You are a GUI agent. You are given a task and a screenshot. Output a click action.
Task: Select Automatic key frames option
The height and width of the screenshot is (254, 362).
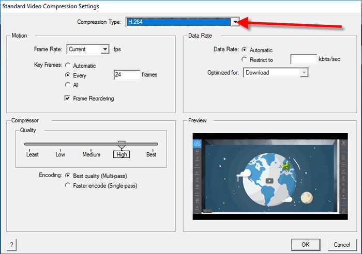[x=68, y=66]
